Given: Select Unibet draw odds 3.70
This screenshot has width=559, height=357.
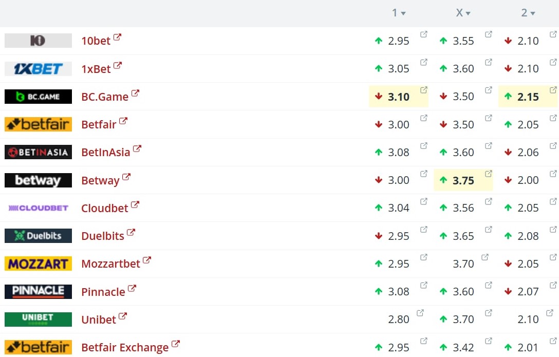Looking at the screenshot, I should [x=463, y=319].
